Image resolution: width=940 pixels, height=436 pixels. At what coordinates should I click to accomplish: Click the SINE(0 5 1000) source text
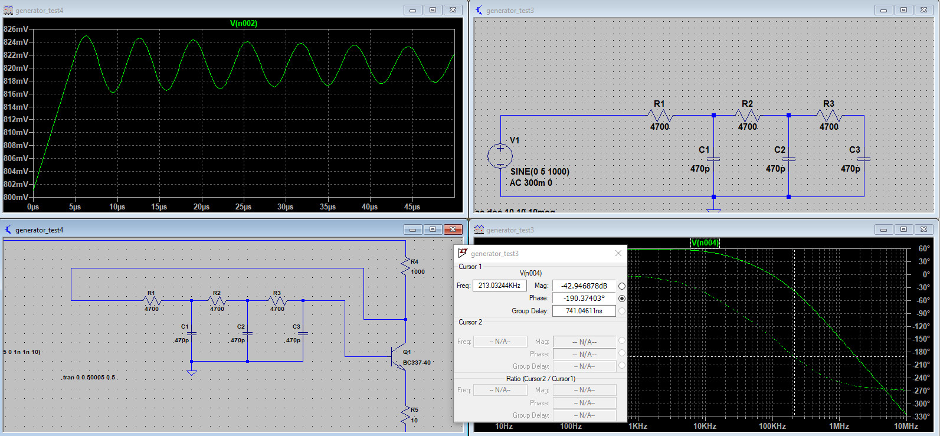click(540, 172)
